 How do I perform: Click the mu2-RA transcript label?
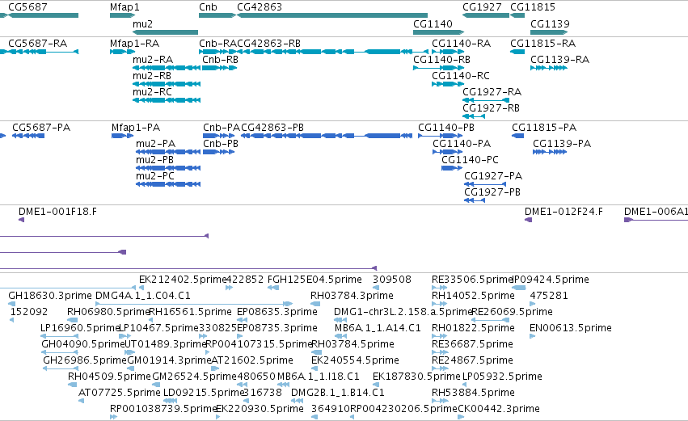(x=153, y=60)
